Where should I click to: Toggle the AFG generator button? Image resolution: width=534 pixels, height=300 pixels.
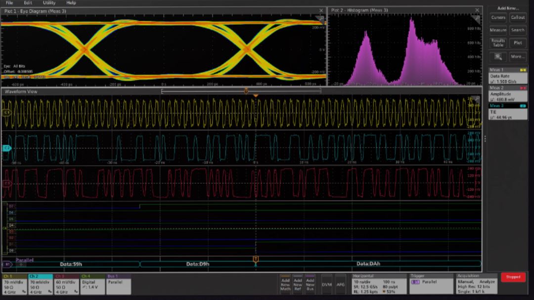(341, 285)
